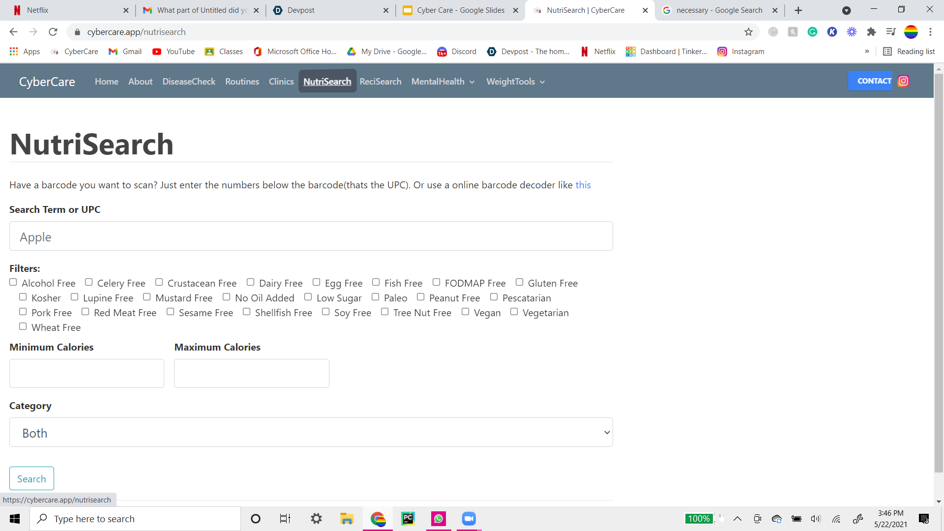Open the Grammarly extension icon
Image resolution: width=944 pixels, height=531 pixels.
[x=812, y=32]
